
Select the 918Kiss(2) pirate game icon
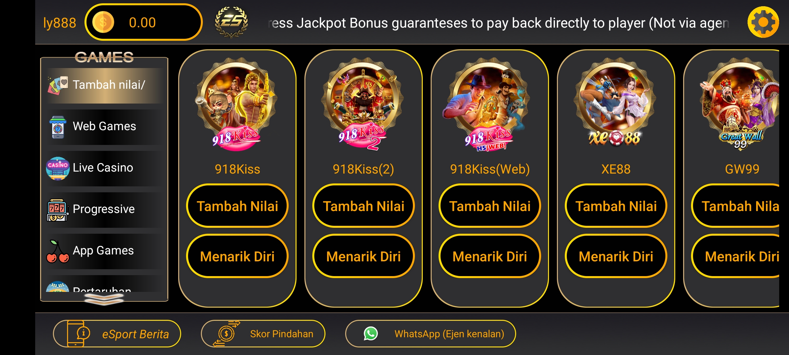tap(363, 104)
